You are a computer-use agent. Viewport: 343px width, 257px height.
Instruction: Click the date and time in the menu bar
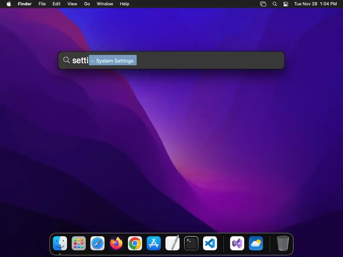(316, 4)
